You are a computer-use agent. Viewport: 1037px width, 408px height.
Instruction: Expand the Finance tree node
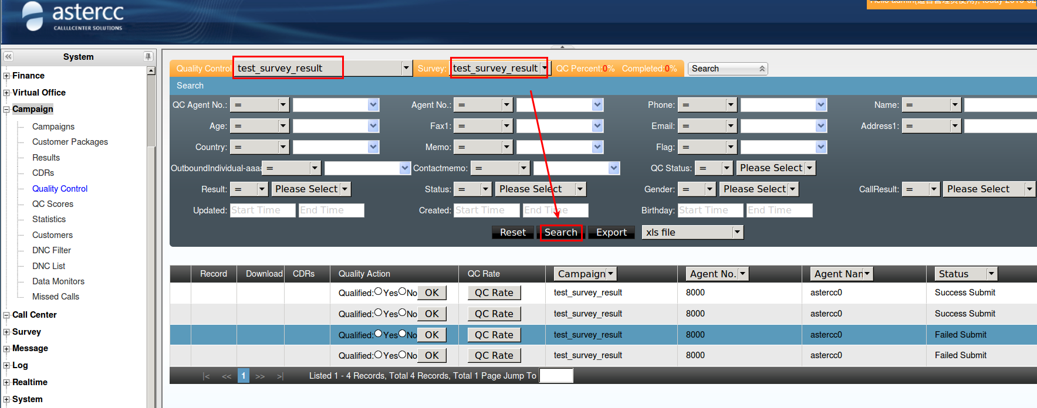coord(6,76)
